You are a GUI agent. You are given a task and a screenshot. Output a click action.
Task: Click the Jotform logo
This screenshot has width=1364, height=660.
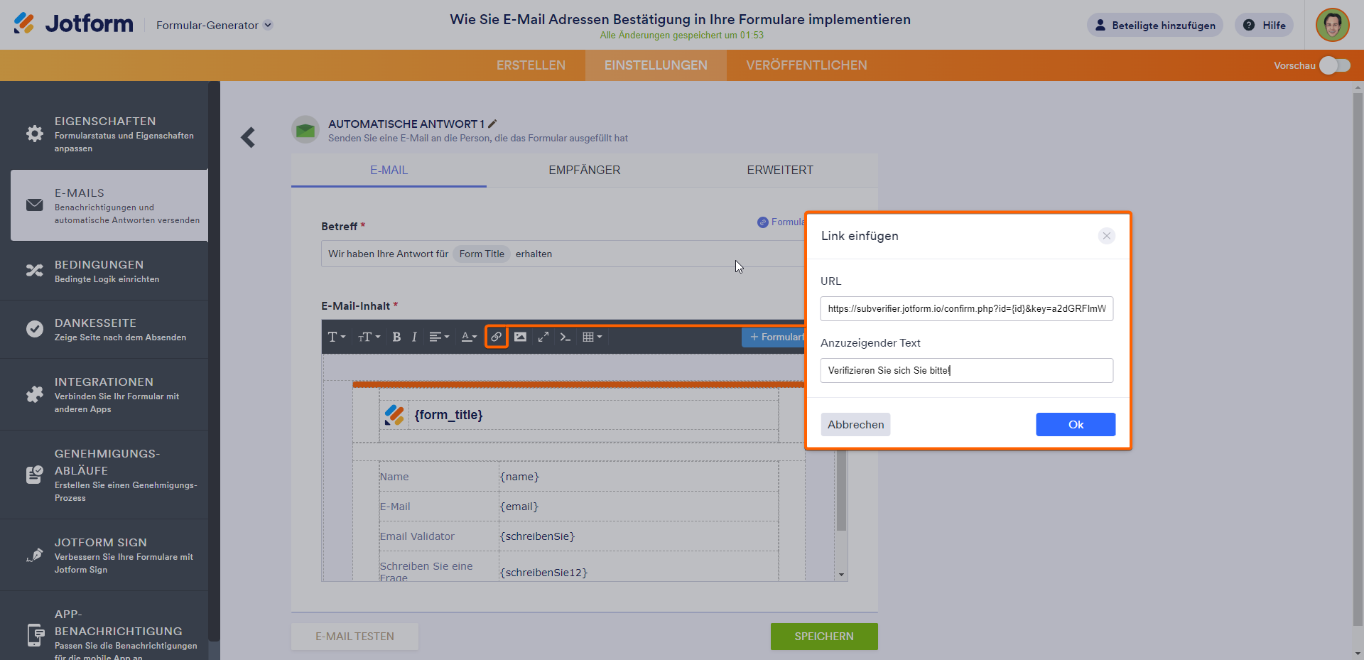(73, 24)
